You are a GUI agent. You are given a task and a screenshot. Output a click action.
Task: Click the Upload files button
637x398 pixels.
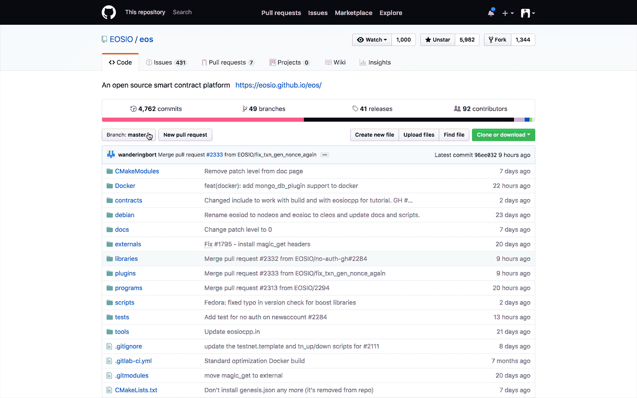tap(419, 135)
